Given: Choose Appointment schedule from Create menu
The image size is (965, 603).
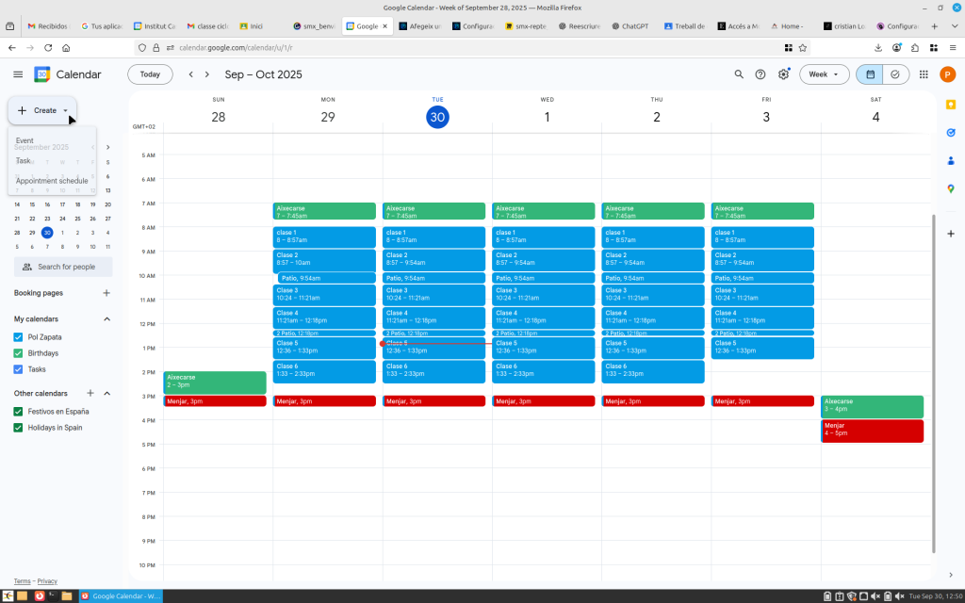Looking at the screenshot, I should [52, 181].
